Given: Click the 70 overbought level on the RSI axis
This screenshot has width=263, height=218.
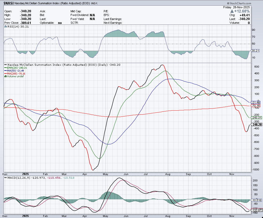Looking at the screenshot, I should (253, 37).
